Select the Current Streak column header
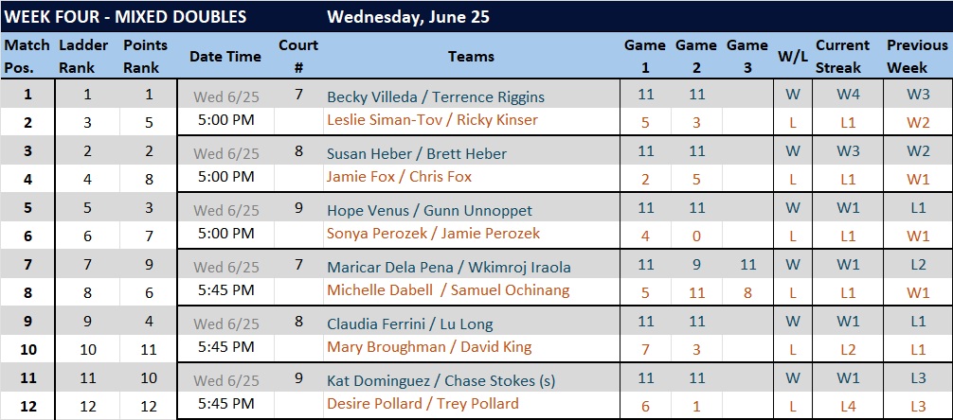 click(x=842, y=57)
